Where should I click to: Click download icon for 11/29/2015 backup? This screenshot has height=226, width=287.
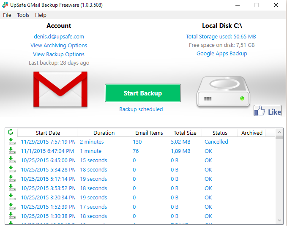coord(12,142)
